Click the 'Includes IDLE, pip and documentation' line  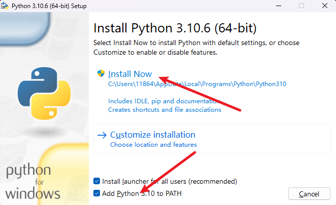coord(164,101)
